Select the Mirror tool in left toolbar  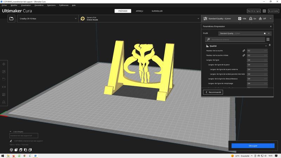pyautogui.click(x=4, y=87)
